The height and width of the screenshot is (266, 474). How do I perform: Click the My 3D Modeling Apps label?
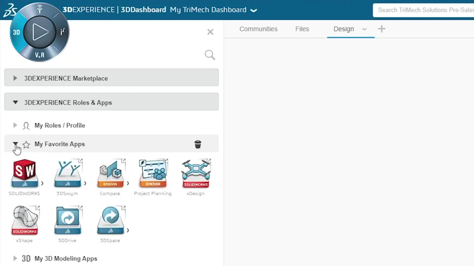(x=66, y=258)
